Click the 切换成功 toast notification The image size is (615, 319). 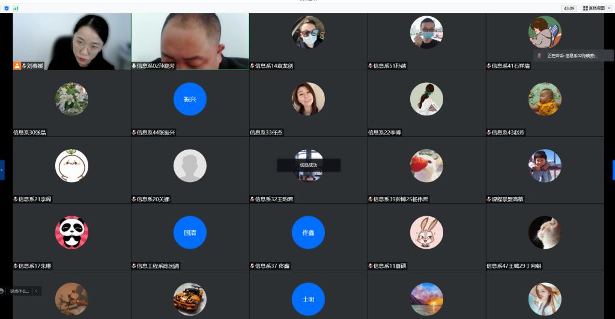click(x=308, y=165)
